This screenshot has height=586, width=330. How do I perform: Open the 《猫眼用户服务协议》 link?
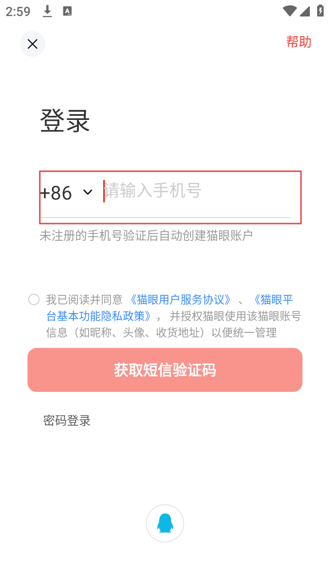(x=180, y=299)
